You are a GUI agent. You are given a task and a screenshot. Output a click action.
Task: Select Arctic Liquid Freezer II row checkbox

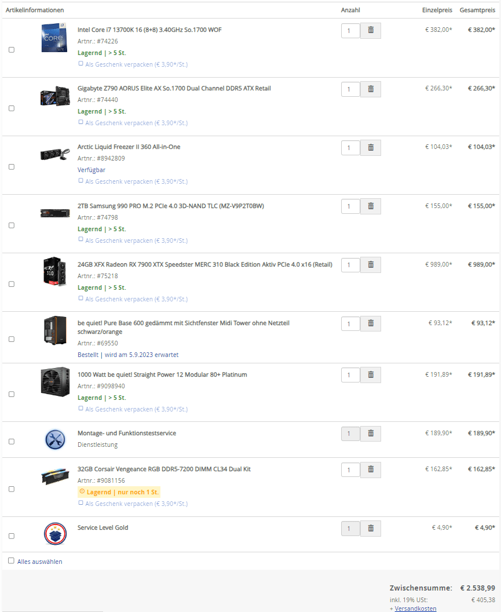pos(12,167)
